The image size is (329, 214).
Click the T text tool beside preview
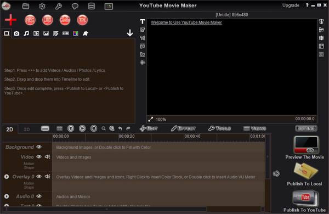tap(143, 21)
